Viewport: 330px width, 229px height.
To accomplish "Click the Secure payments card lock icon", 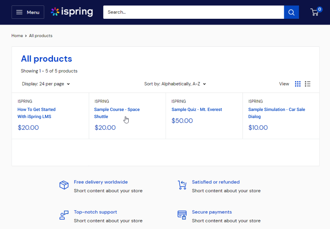I will coord(182,215).
